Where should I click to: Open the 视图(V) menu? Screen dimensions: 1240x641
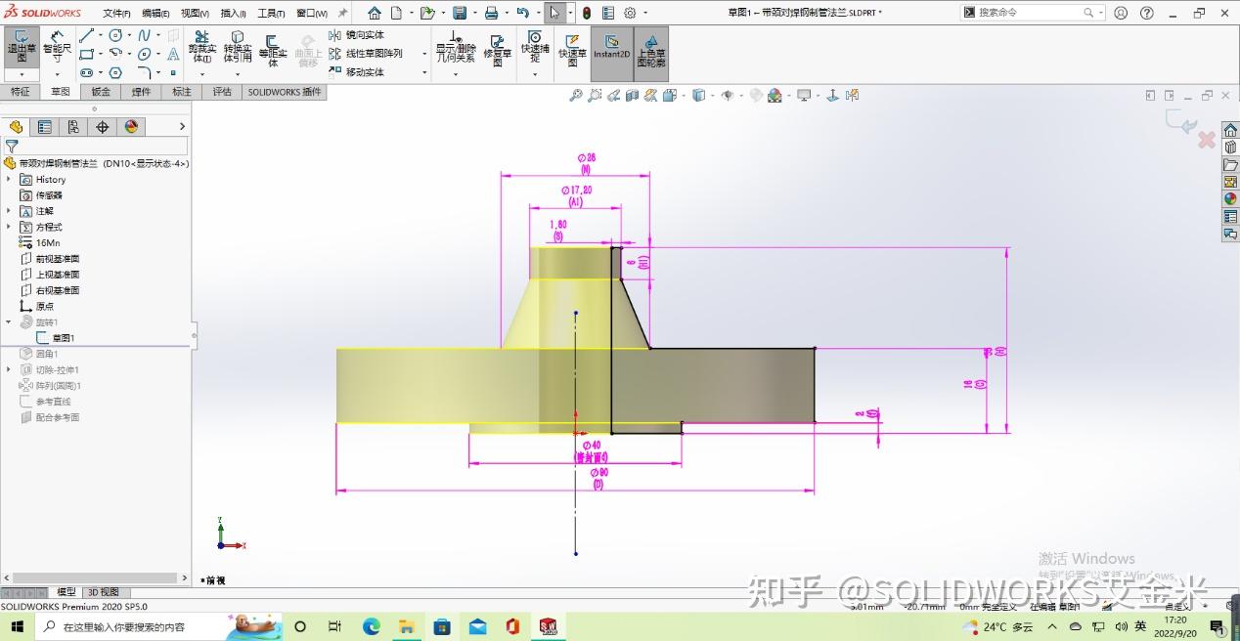coord(196,13)
